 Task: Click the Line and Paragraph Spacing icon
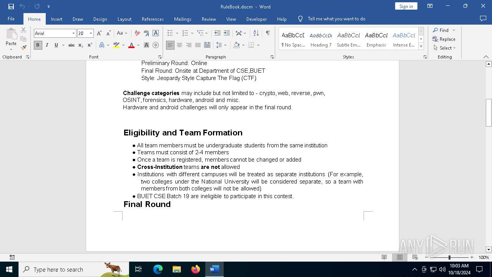(219, 45)
